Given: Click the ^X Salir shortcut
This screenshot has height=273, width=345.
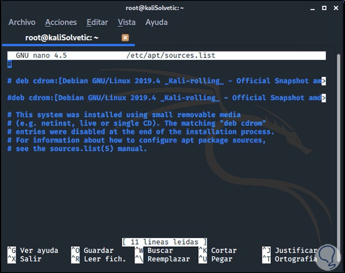Looking at the screenshot, I should tap(24, 259).
